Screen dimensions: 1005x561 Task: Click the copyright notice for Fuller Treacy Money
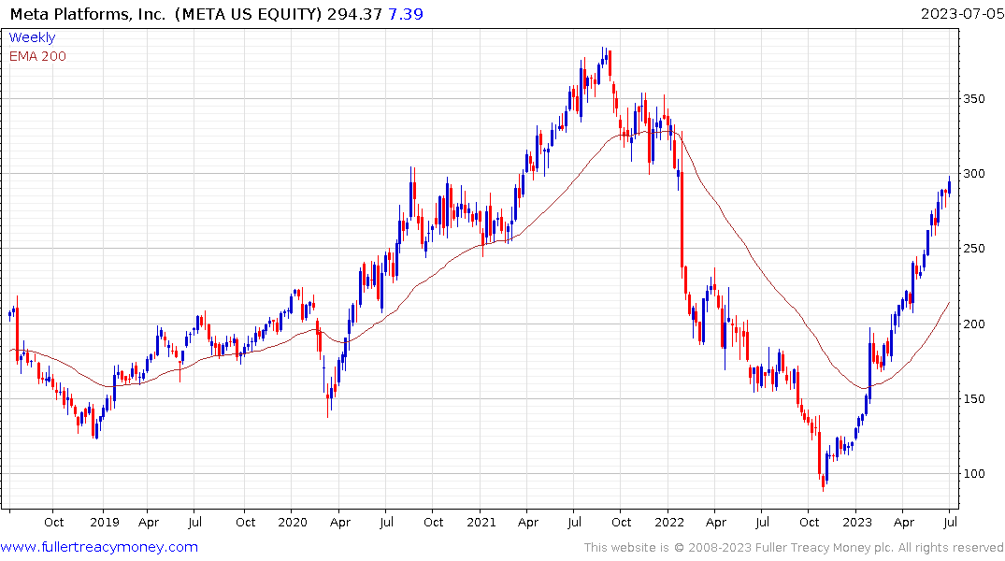coord(794,548)
